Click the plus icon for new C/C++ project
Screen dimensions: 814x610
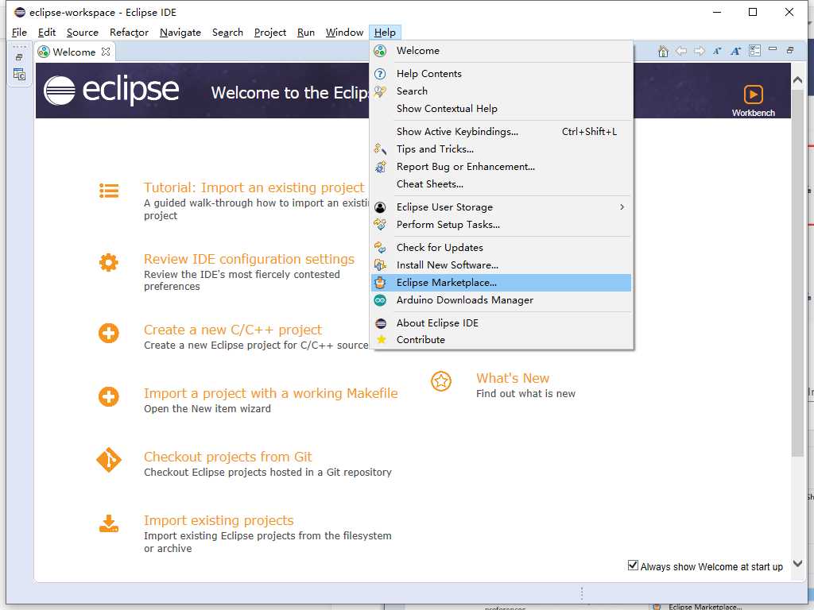tap(108, 333)
